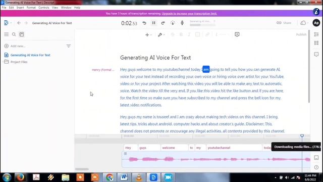Click the upgrade transcription limit link
Screen dimensions: 323x182
pyautogui.click(x=189, y=14)
